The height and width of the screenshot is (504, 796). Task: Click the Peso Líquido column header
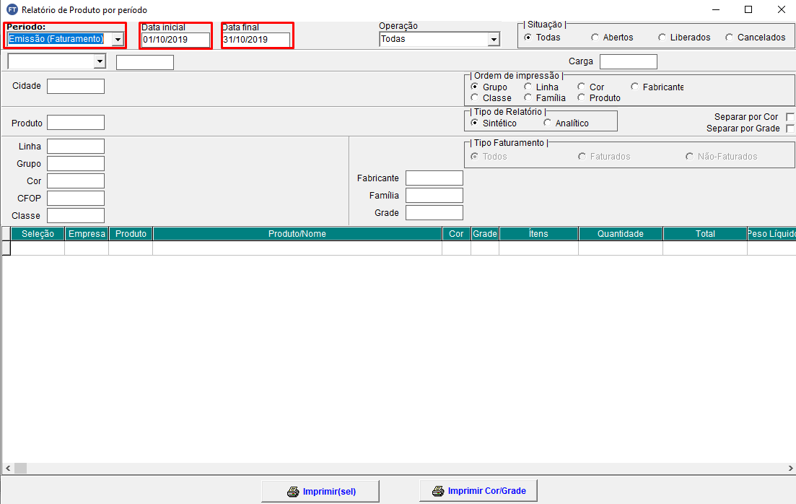771,234
